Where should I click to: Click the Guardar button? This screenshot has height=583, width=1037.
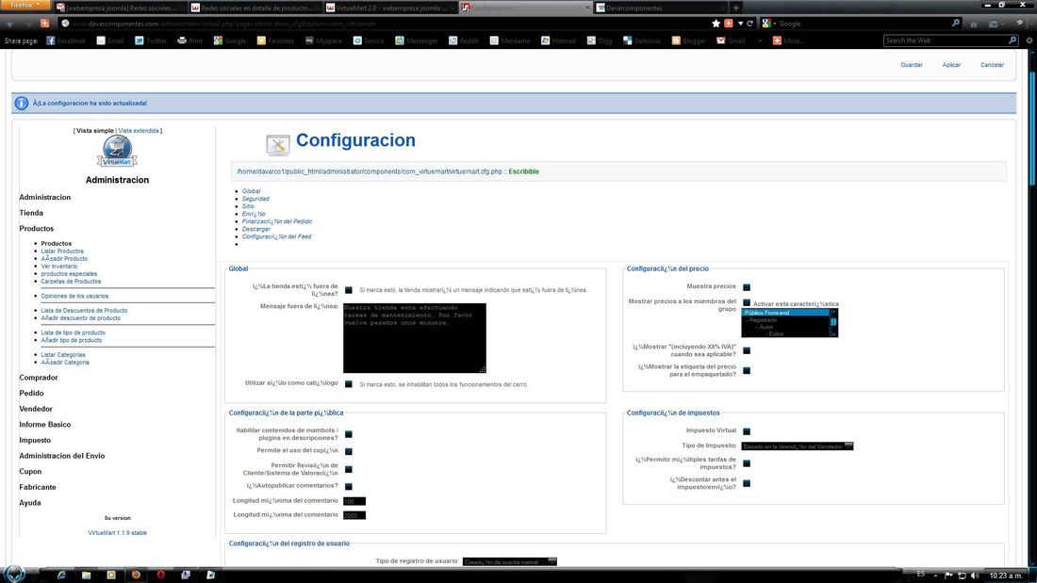[912, 65]
